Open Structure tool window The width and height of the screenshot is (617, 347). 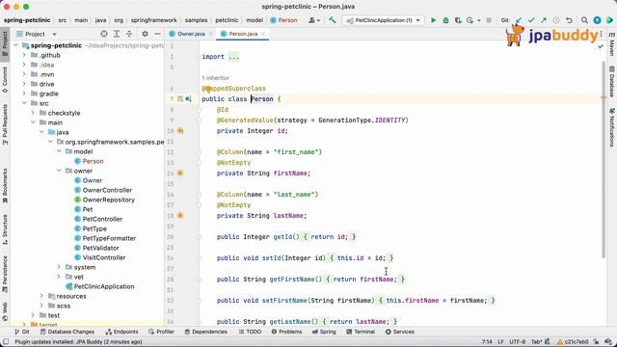click(x=5, y=229)
